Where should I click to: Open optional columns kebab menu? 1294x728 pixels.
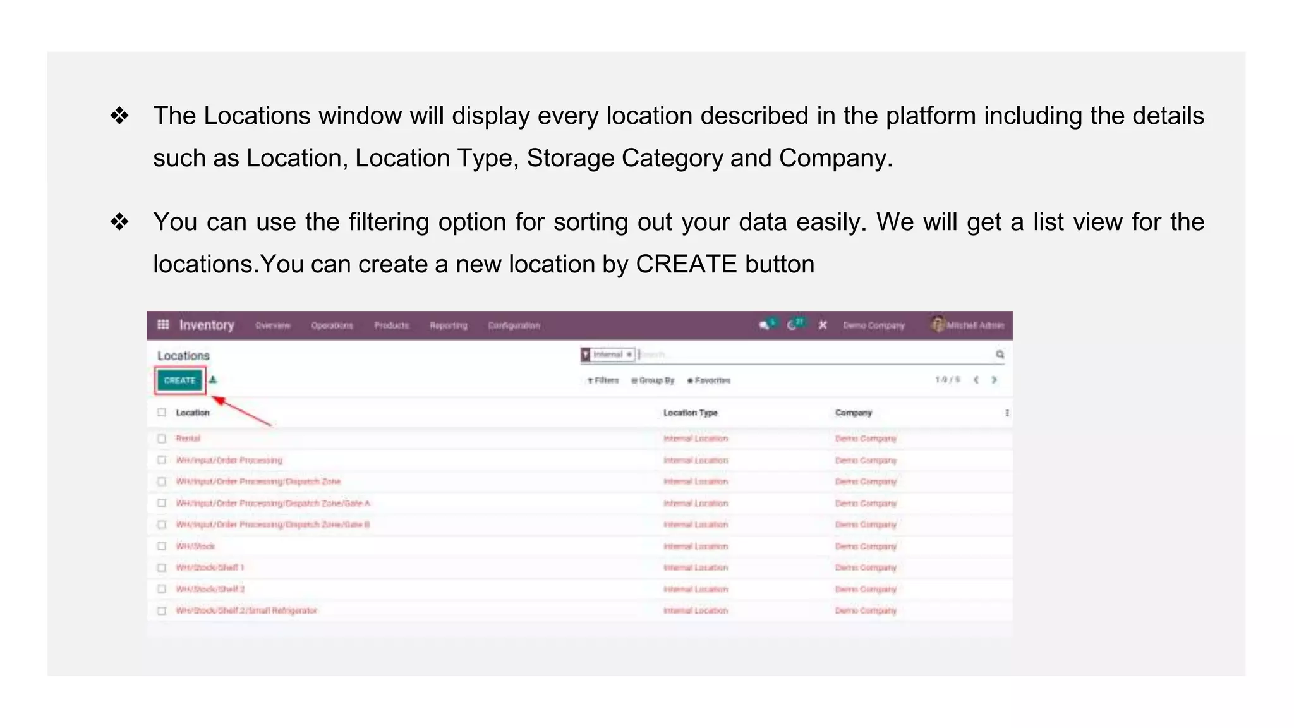1007,413
